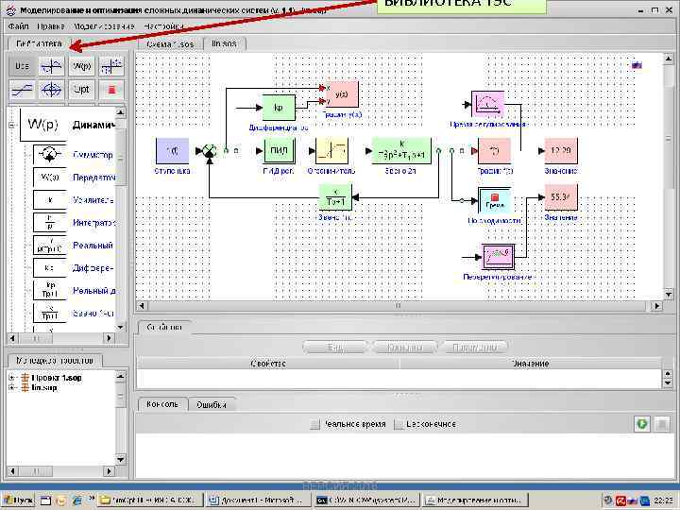Click the Internet Explorer quick launch icon

tap(77, 501)
